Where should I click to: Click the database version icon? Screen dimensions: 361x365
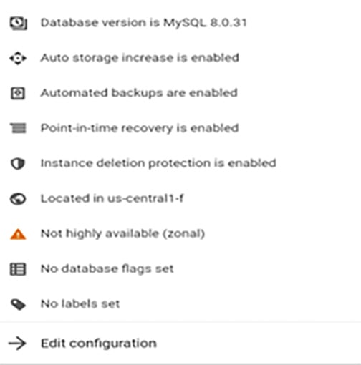coord(19,24)
